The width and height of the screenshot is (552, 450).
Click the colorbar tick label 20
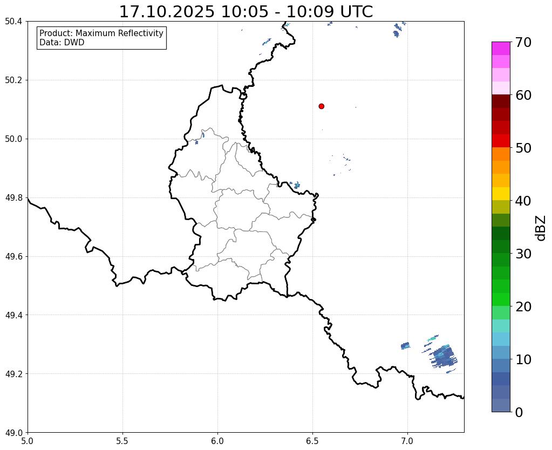click(x=523, y=306)
